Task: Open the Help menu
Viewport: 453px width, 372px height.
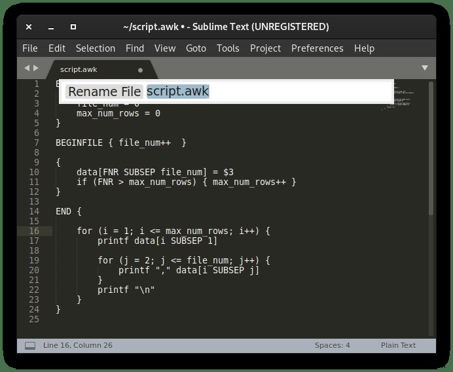Action: click(x=364, y=48)
